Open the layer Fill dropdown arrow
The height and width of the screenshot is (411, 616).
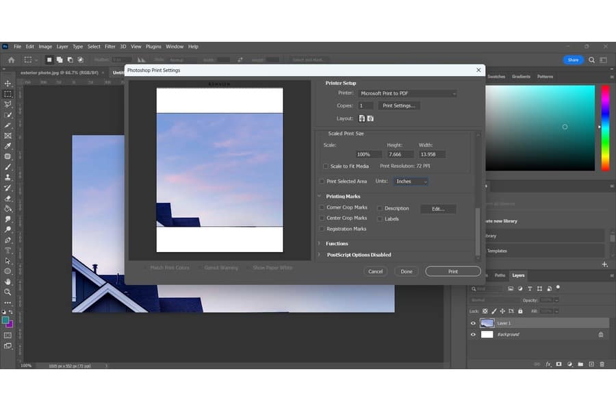pyautogui.click(x=556, y=311)
